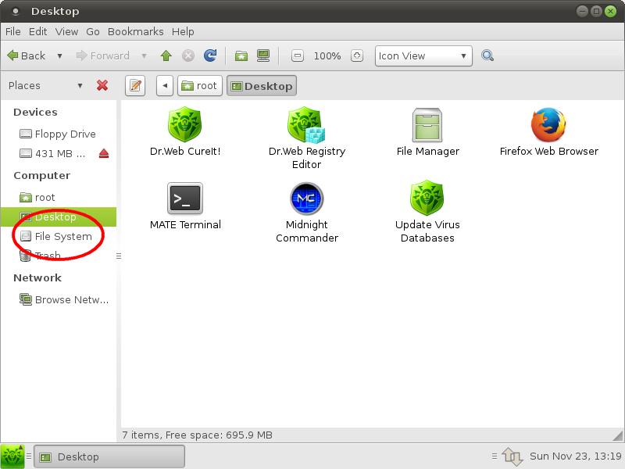This screenshot has height=469, width=625.
Task: Reload the current folder view
Action: [210, 55]
